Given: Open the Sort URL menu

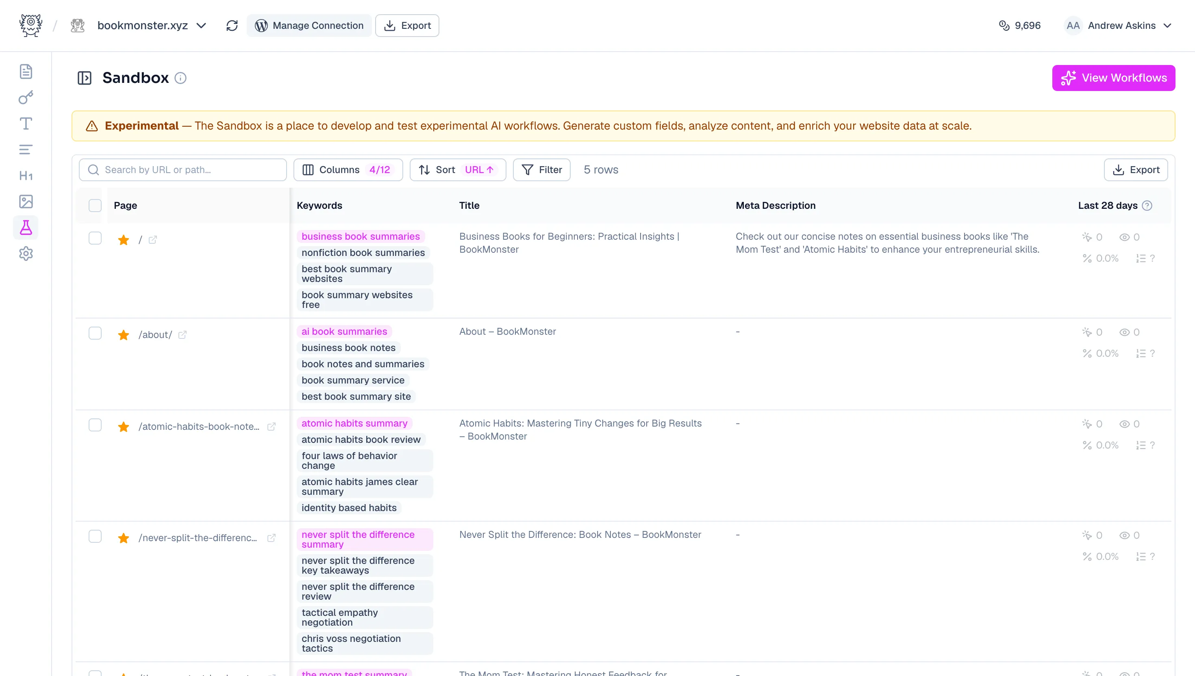Looking at the screenshot, I should [x=457, y=170].
